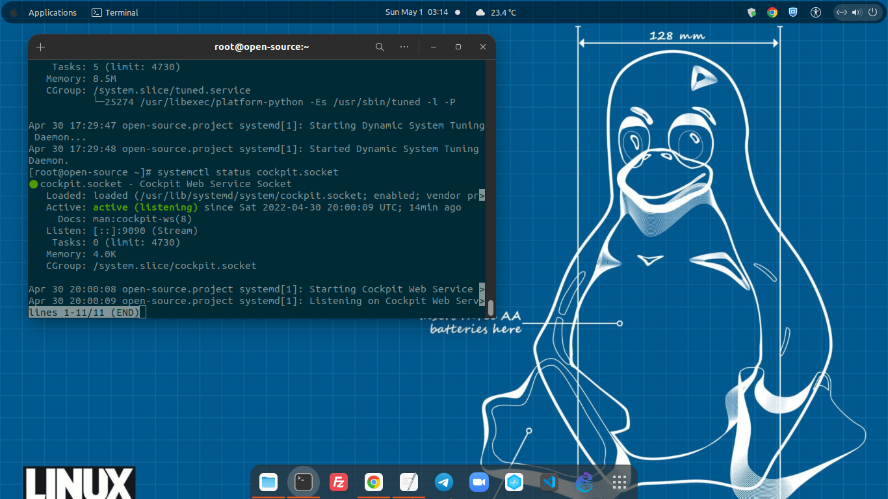Click the 'Tasks: 0 (limit: 4730)' line
Viewport: 888px width, 499px height.
pyautogui.click(x=116, y=242)
